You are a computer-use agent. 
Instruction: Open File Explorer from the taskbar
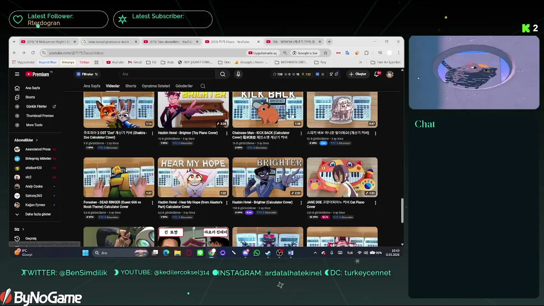pos(178,253)
